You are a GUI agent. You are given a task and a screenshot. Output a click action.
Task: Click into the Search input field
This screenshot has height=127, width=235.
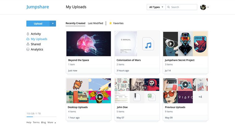coord(183,7)
